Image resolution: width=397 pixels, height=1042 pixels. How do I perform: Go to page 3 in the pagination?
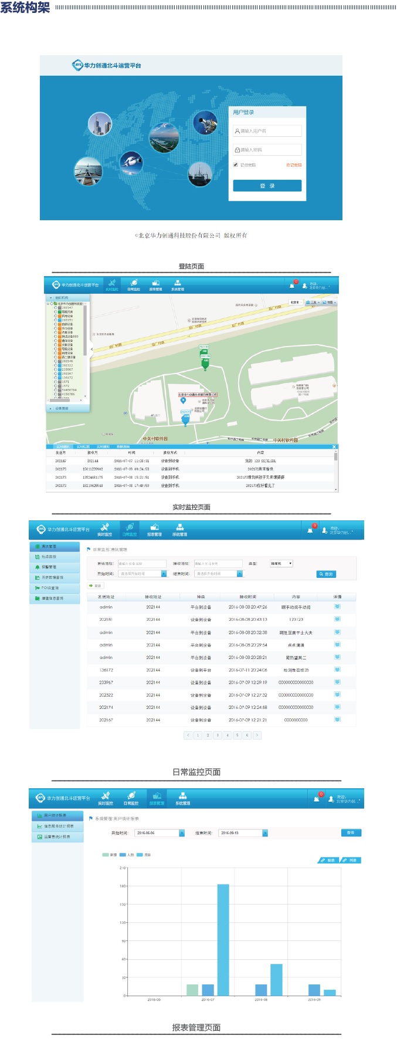click(218, 735)
